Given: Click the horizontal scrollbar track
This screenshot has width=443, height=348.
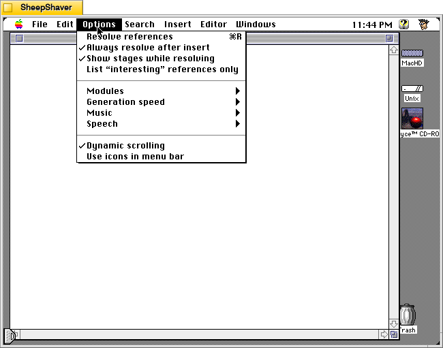Looking at the screenshot, I should pyautogui.click(x=199, y=334).
